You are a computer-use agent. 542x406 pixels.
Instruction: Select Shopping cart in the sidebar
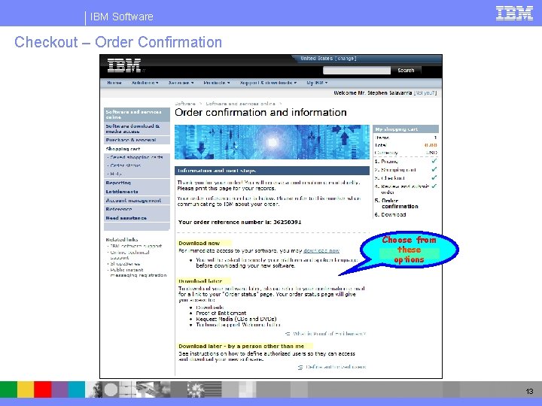coord(123,149)
